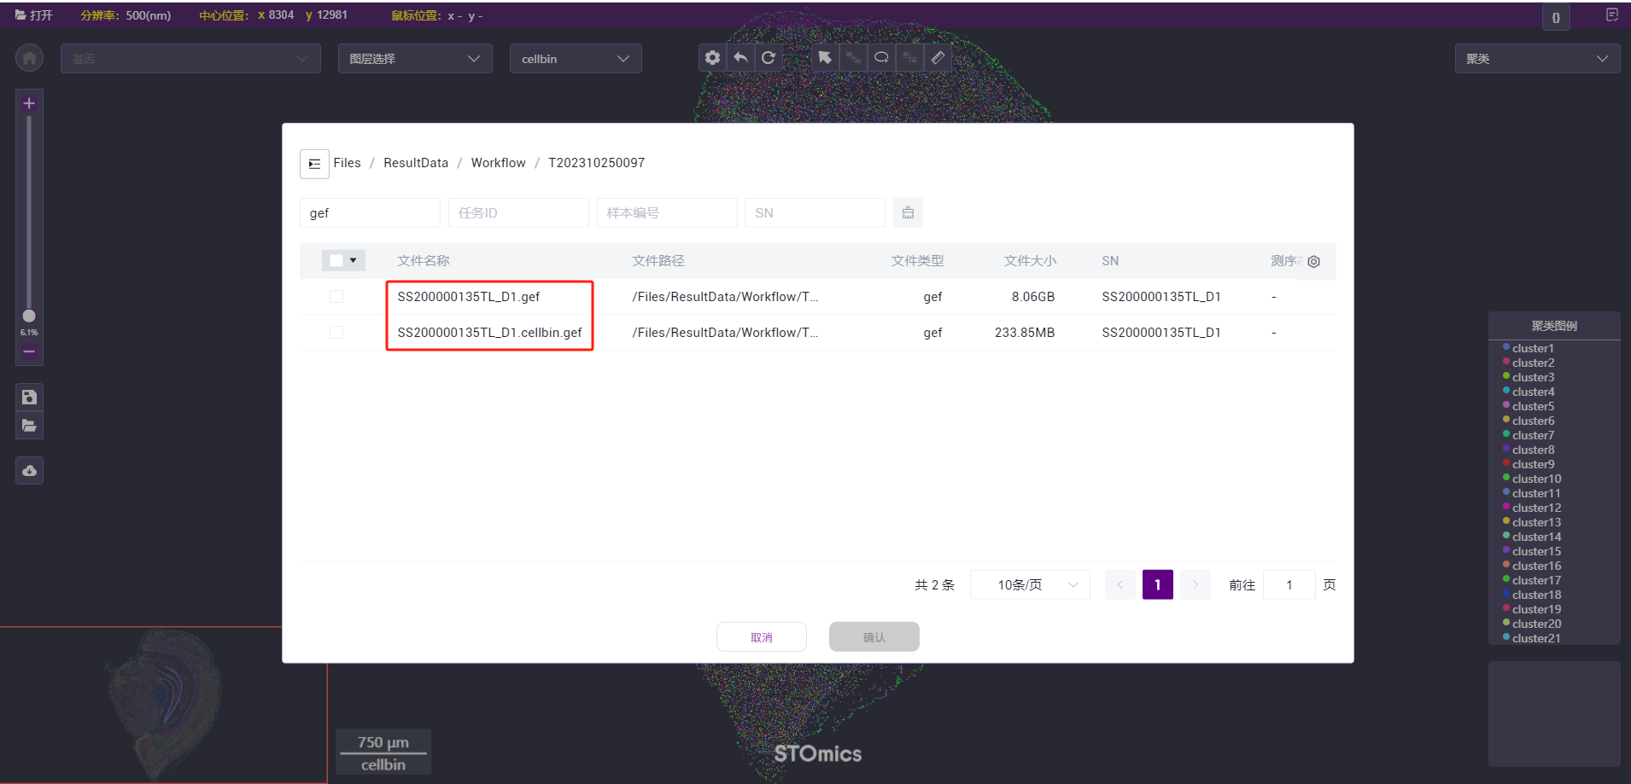The height and width of the screenshot is (784, 1631).
Task: Click the 取消 cancel button
Action: pos(761,637)
